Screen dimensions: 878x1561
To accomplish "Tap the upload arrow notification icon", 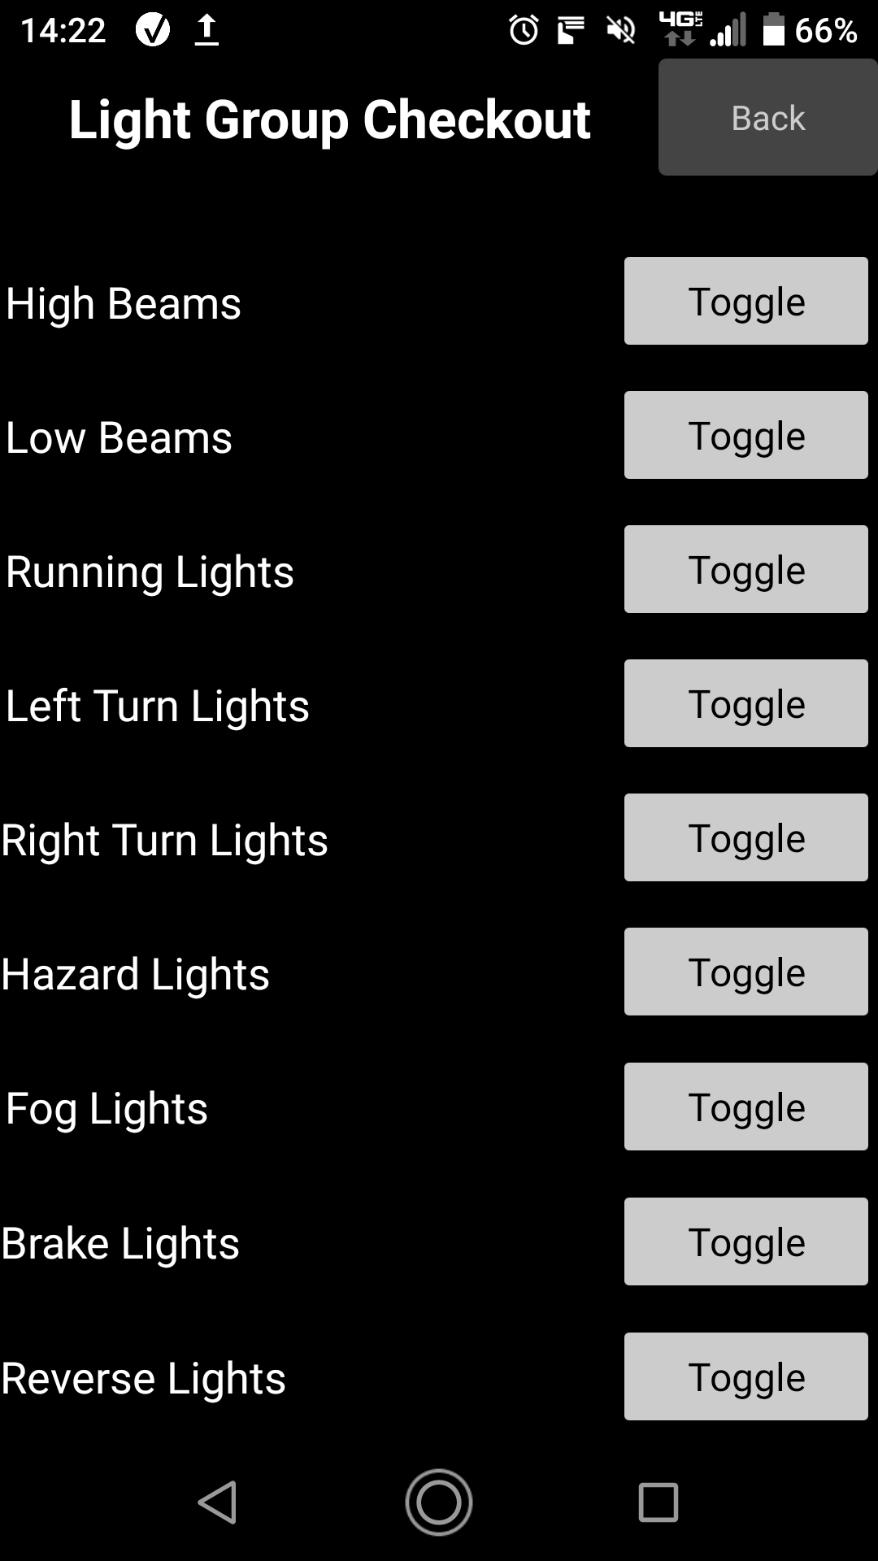I will coord(207,30).
